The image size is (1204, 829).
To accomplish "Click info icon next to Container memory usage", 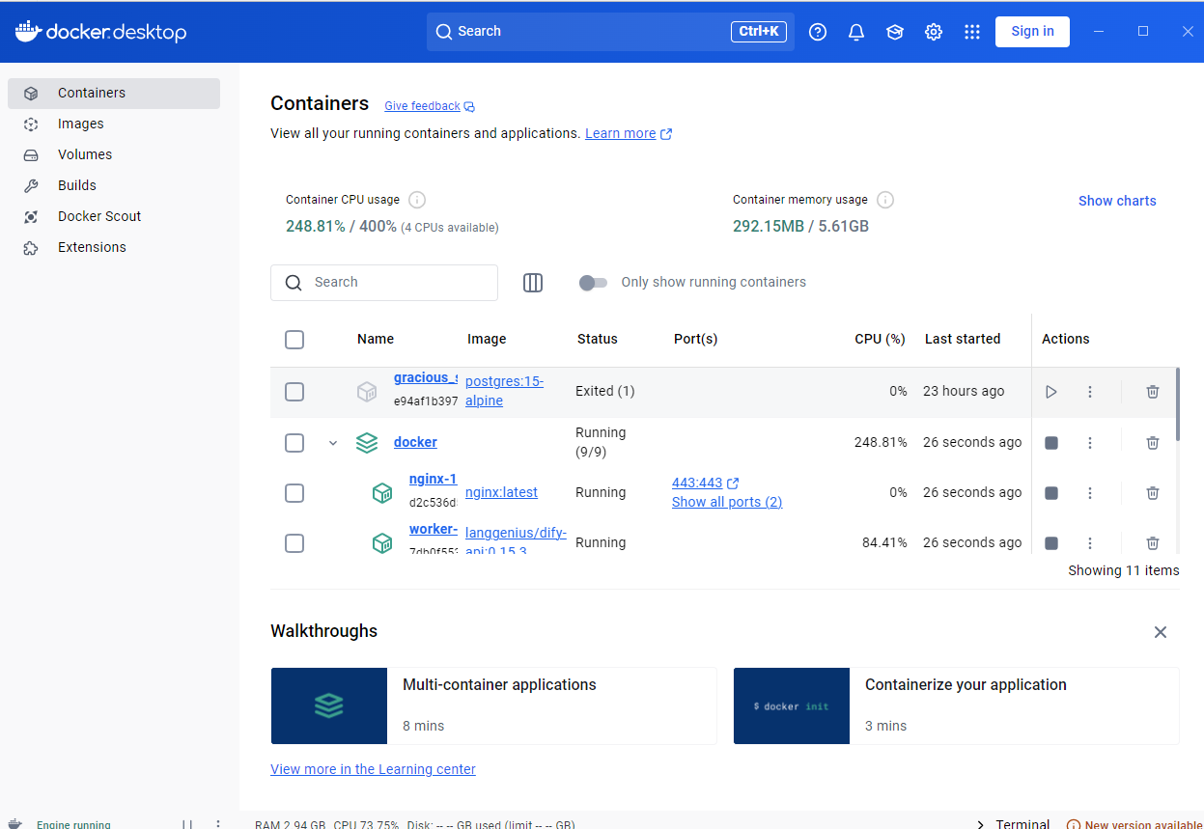I will (885, 200).
